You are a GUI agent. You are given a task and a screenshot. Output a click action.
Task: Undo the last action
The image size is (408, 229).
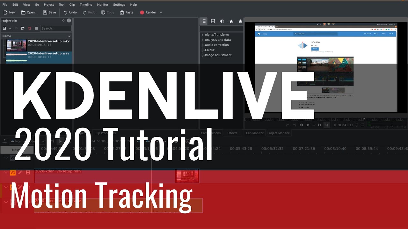point(70,12)
